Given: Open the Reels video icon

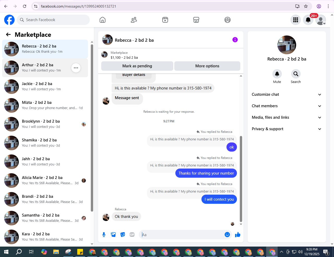Looking at the screenshot, I should (165, 20).
